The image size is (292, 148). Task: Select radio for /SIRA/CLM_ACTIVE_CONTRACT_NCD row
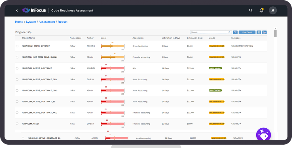(x=17, y=113)
